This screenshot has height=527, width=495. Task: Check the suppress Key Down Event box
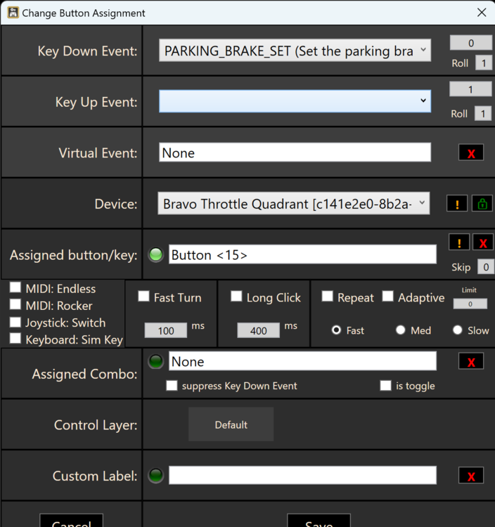172,386
